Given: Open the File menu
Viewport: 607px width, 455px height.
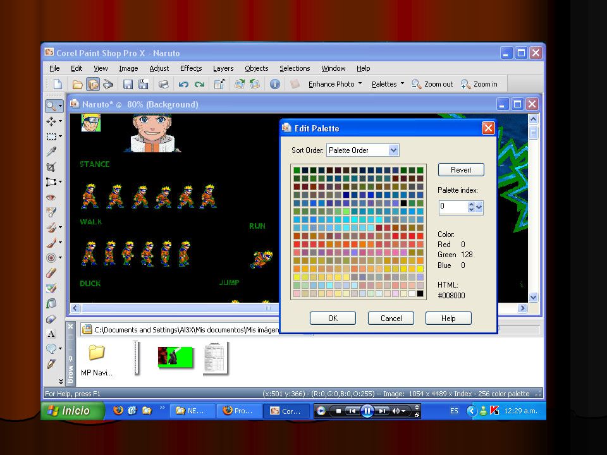Looking at the screenshot, I should (x=54, y=68).
